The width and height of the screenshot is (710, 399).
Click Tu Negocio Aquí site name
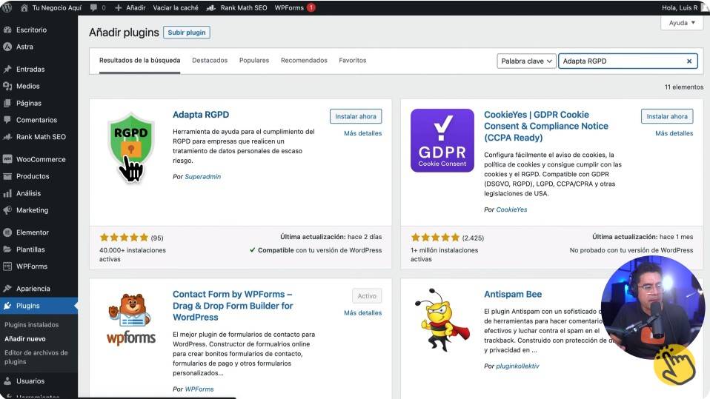pyautogui.click(x=56, y=7)
